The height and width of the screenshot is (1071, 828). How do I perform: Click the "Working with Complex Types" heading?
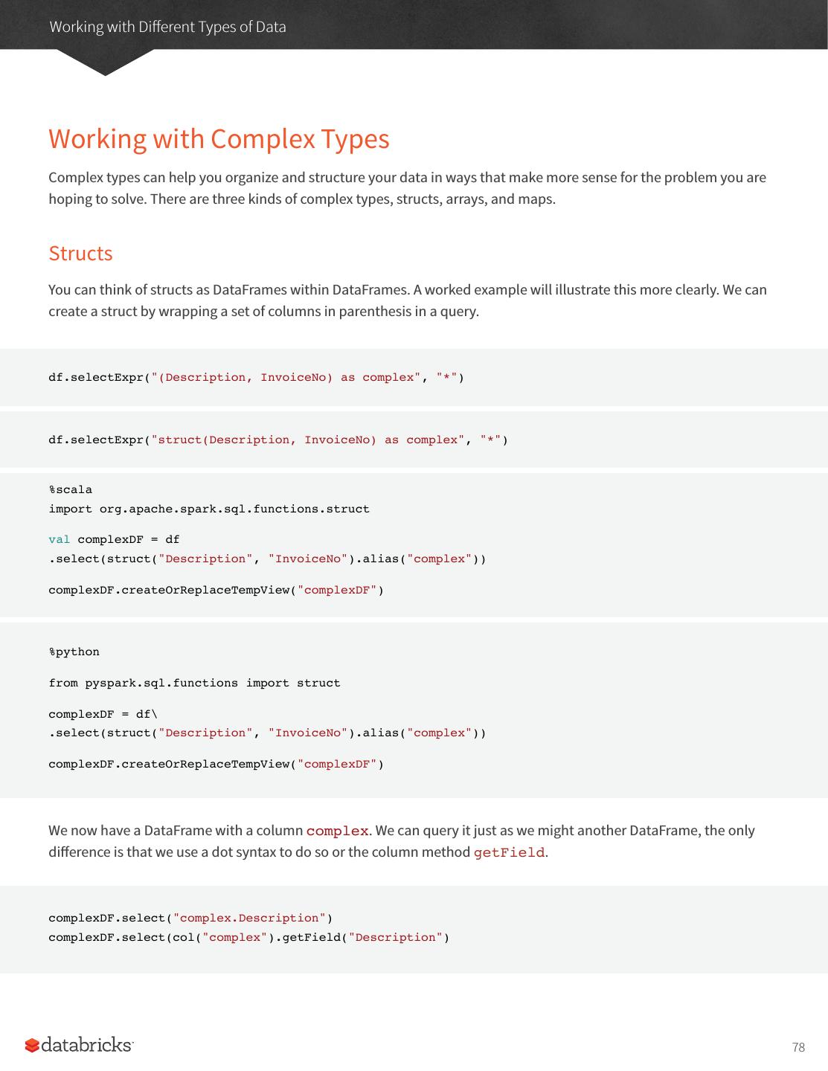(x=219, y=139)
